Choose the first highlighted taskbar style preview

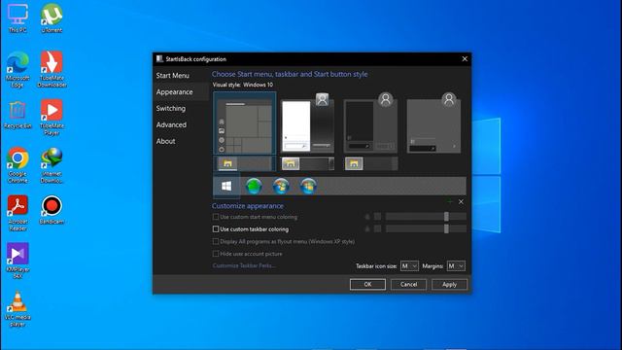point(245,163)
